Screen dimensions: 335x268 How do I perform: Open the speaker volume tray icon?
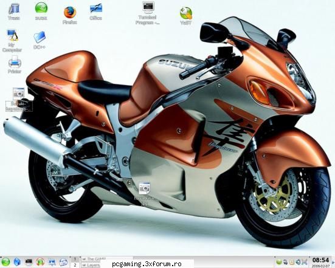pos(299,262)
